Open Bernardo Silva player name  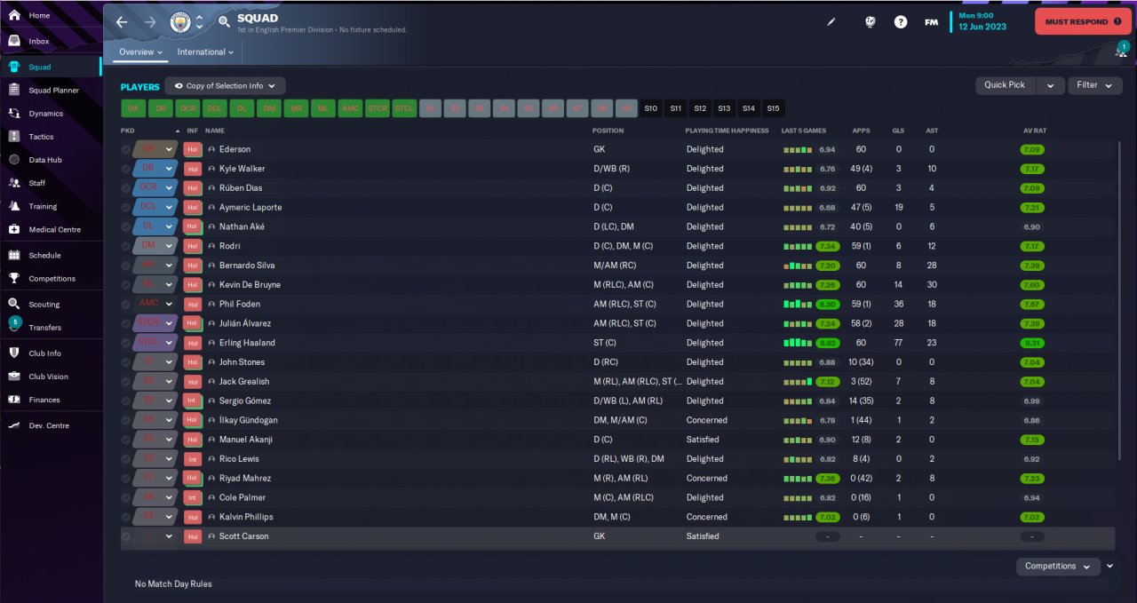pyautogui.click(x=249, y=266)
